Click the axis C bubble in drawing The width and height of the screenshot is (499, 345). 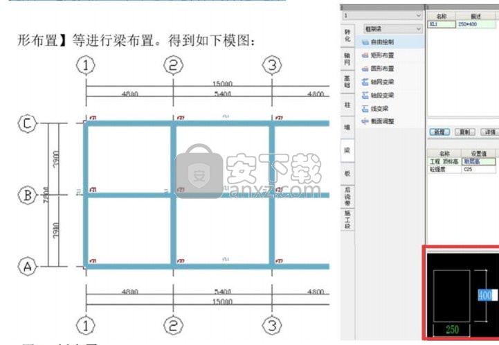[28, 123]
